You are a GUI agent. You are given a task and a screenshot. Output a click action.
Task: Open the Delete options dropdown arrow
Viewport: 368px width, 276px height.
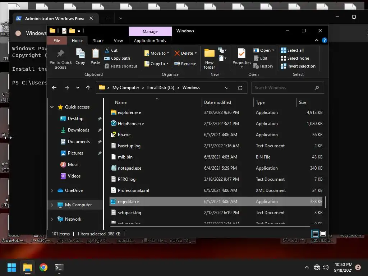click(195, 53)
